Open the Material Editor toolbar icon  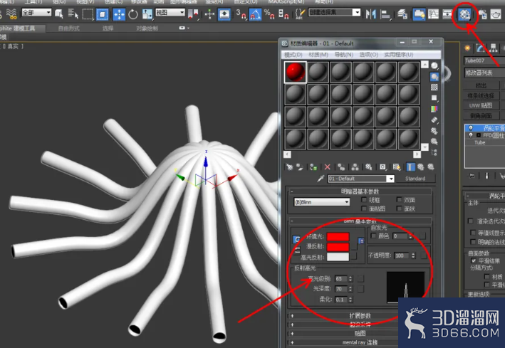pyautogui.click(x=464, y=14)
